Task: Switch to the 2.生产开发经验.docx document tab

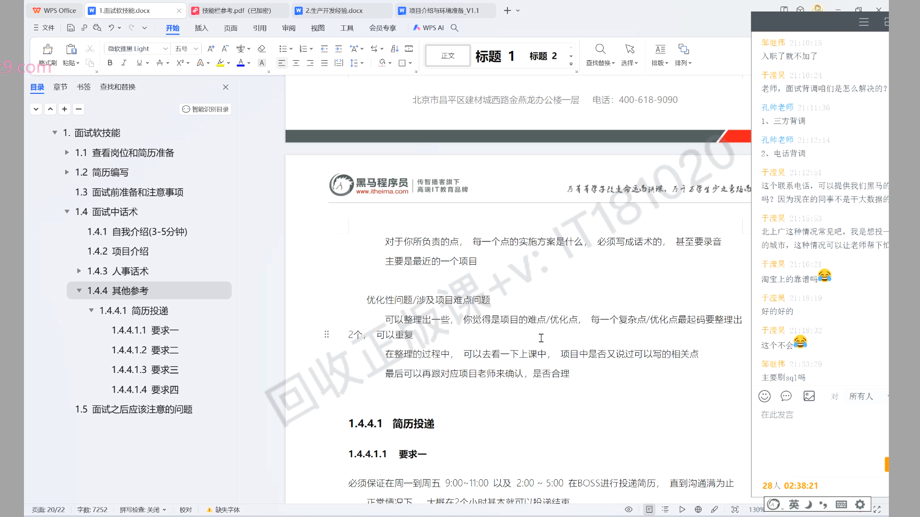Action: tap(334, 11)
